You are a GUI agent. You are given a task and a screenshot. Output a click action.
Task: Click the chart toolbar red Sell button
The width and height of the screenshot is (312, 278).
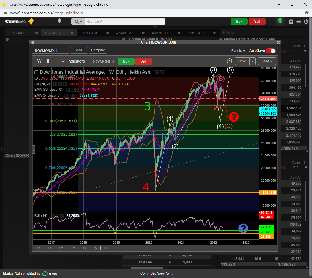coord(143,61)
